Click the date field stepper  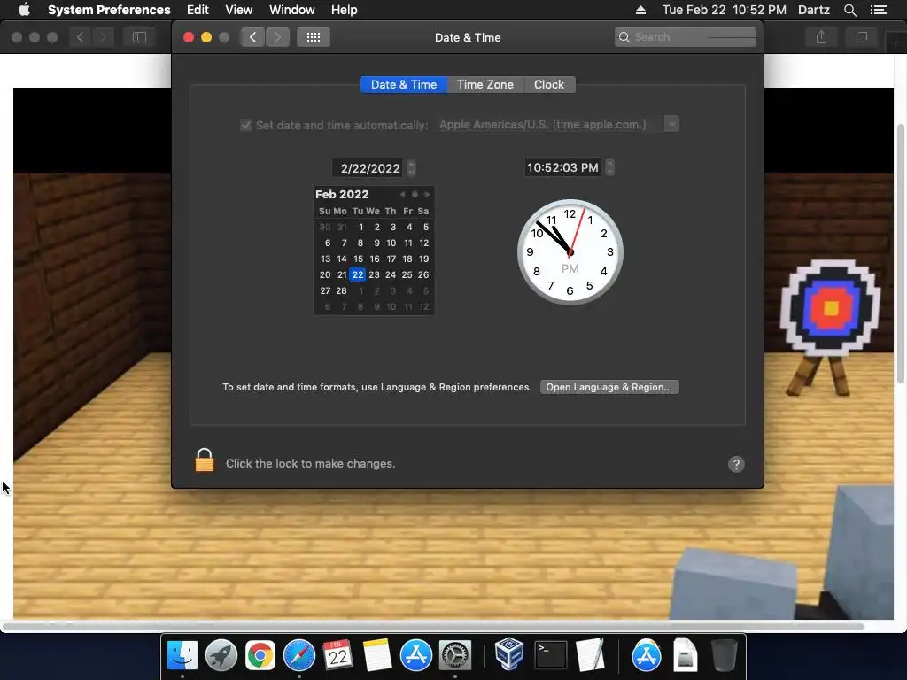pyautogui.click(x=411, y=168)
